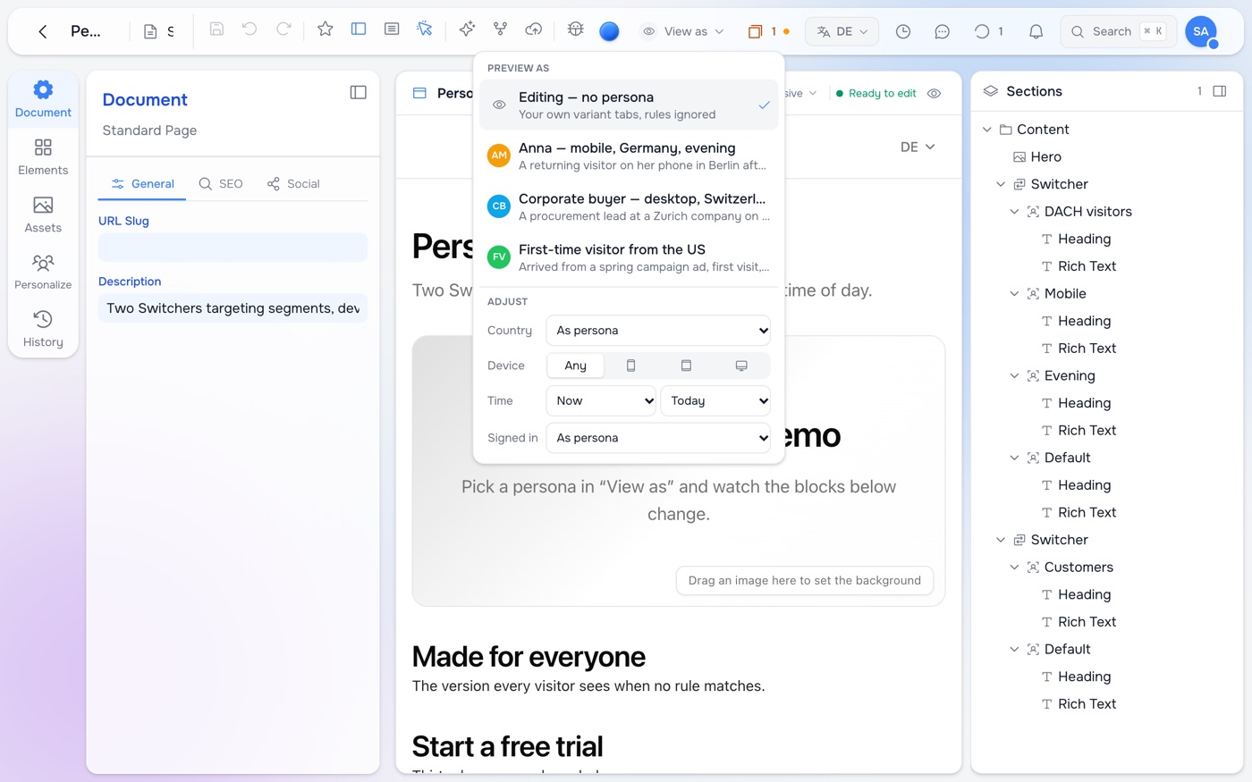Click the favorite star icon
This screenshot has width=1252, height=782.
tap(326, 29)
